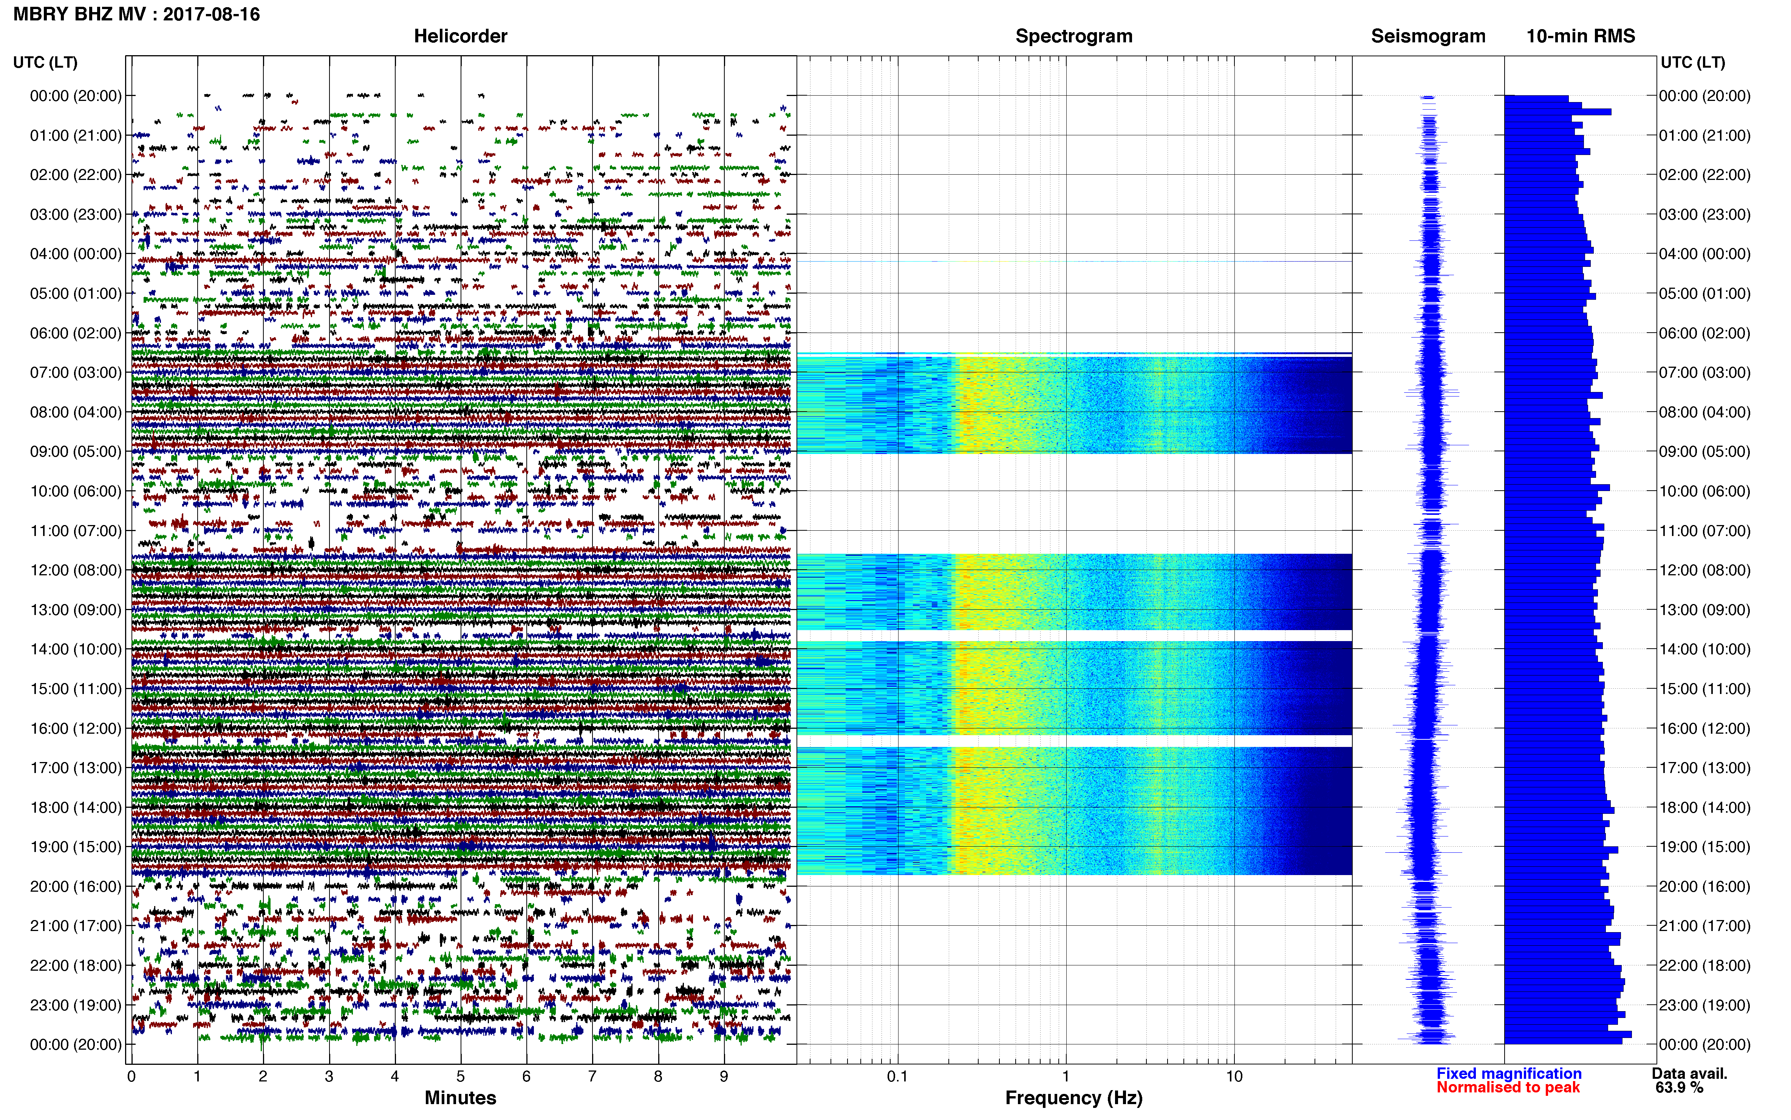Viewport: 1791px width, 1120px height.
Task: Click the 5 tick on the Minutes axis
Action: (461, 1076)
